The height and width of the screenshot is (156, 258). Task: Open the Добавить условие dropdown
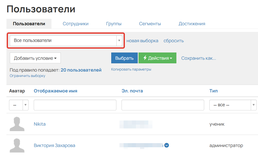coord(35,58)
